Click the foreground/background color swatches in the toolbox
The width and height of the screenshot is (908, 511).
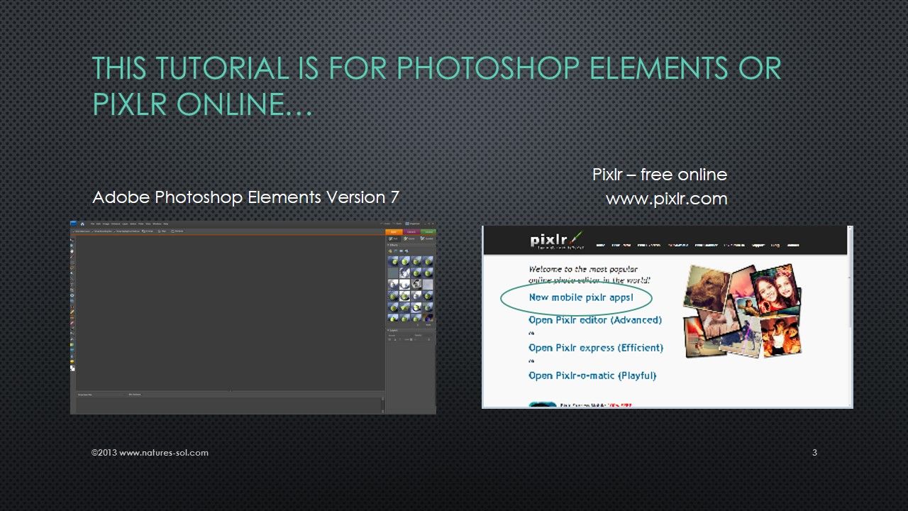72,368
